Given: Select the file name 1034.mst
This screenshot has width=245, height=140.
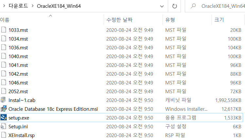Looking at the screenshot, I should pyautogui.click(x=18, y=39).
